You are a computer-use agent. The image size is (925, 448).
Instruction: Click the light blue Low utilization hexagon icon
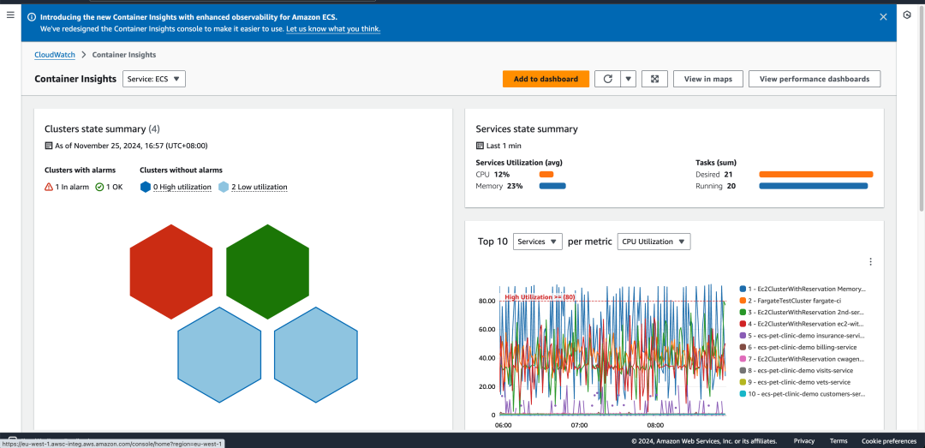224,187
